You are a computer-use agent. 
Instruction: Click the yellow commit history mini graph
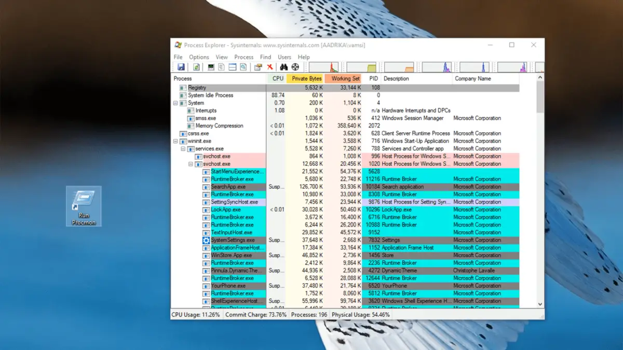coord(361,67)
